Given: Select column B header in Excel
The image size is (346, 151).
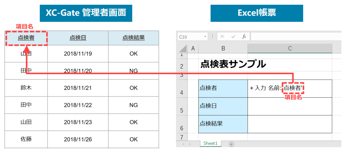Looking at the screenshot, I should [x=223, y=49].
